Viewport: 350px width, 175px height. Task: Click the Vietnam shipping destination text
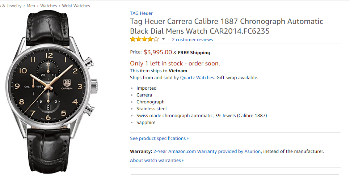(178, 71)
